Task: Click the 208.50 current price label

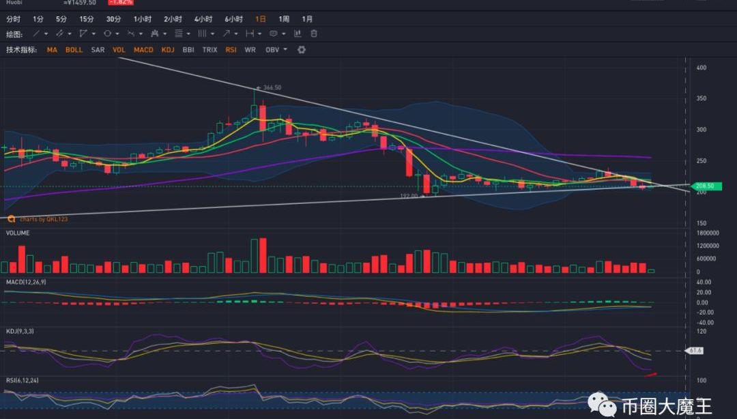Action: pyautogui.click(x=708, y=186)
